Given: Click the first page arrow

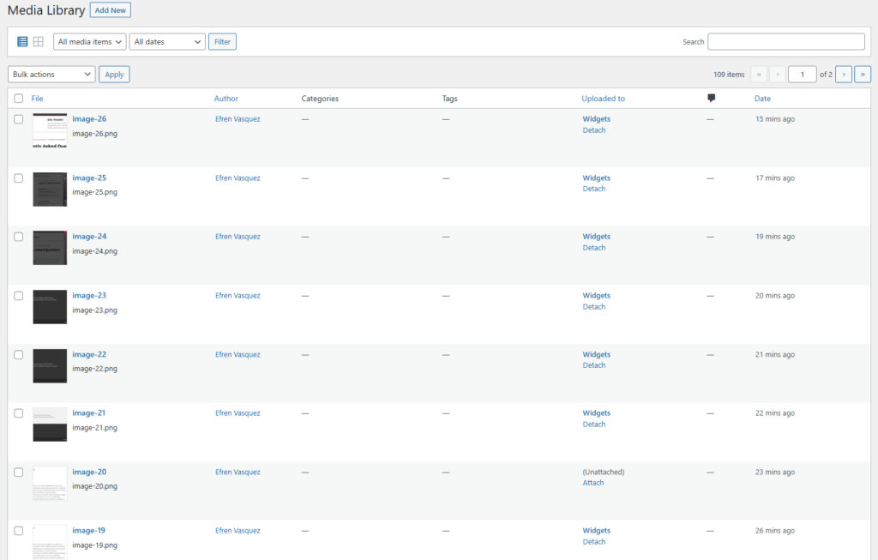Looking at the screenshot, I should coord(759,74).
